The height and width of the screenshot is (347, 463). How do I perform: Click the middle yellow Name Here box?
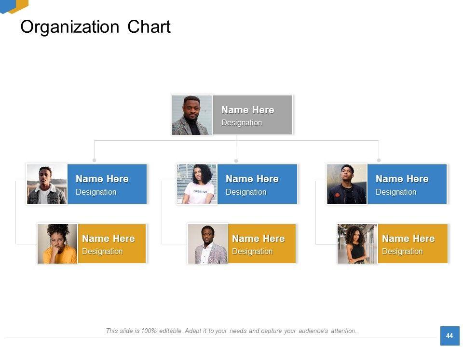pyautogui.click(x=261, y=243)
